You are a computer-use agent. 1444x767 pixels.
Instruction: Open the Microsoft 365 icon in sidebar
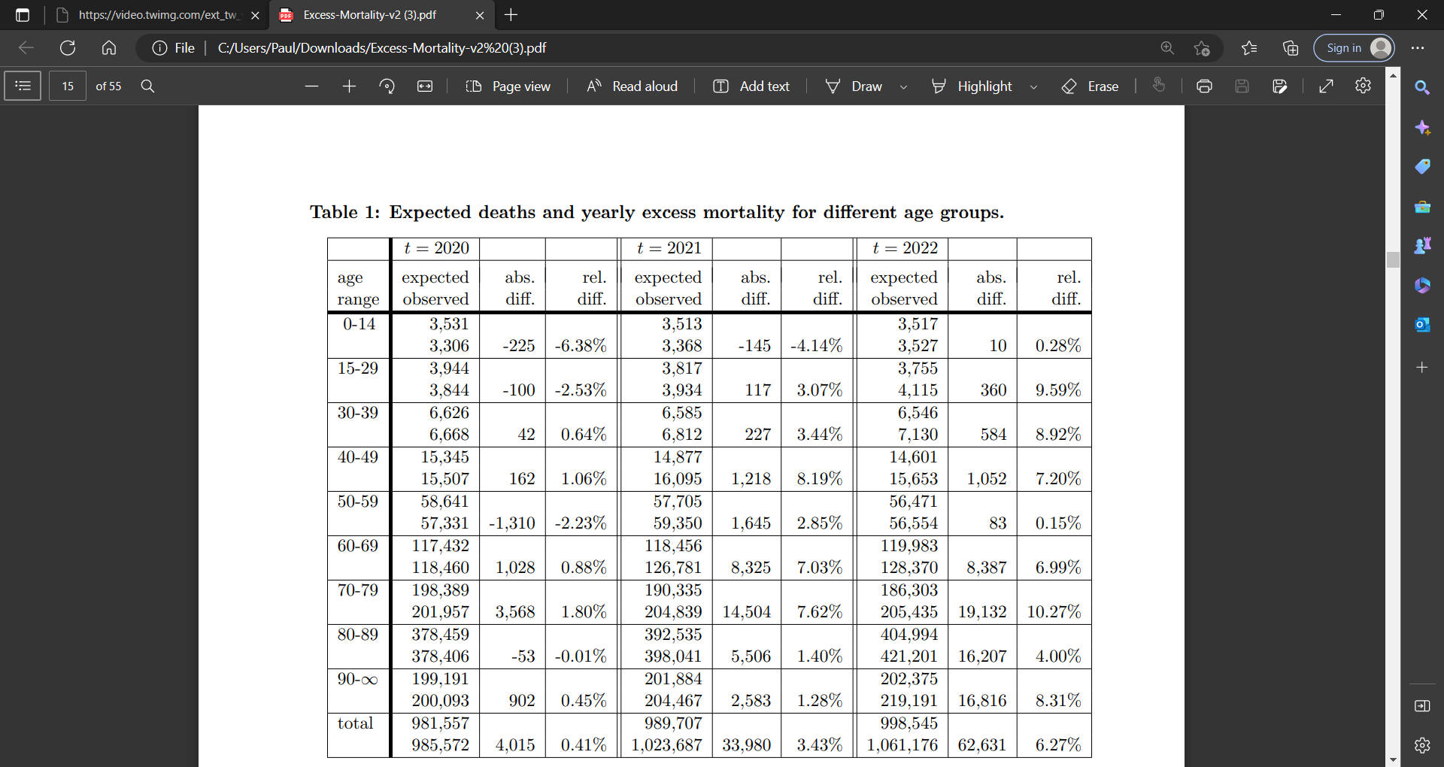[x=1422, y=285]
